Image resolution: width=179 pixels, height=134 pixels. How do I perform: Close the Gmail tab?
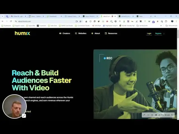(25, 16)
